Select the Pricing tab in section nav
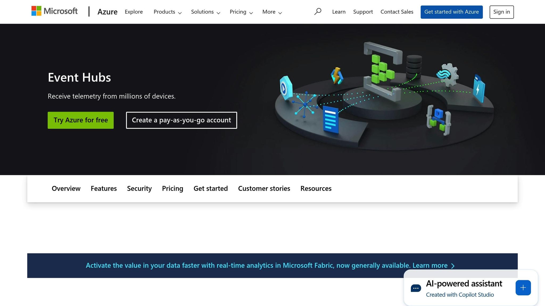545x306 pixels. (x=173, y=189)
